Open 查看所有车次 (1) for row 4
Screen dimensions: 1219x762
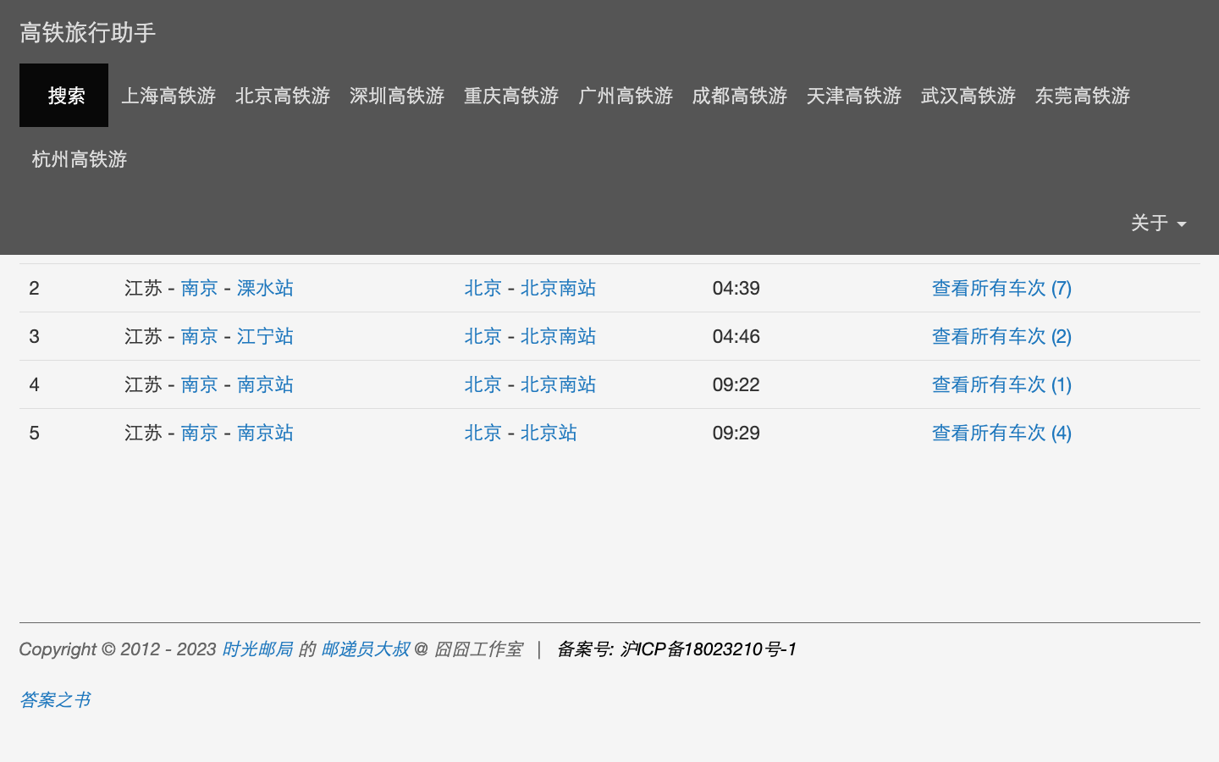pyautogui.click(x=1001, y=384)
